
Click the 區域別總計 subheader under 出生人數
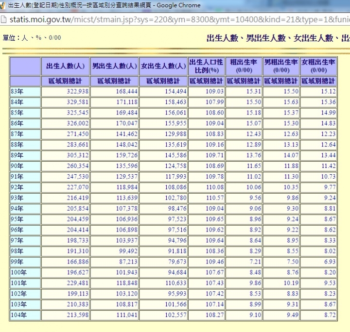click(66, 81)
